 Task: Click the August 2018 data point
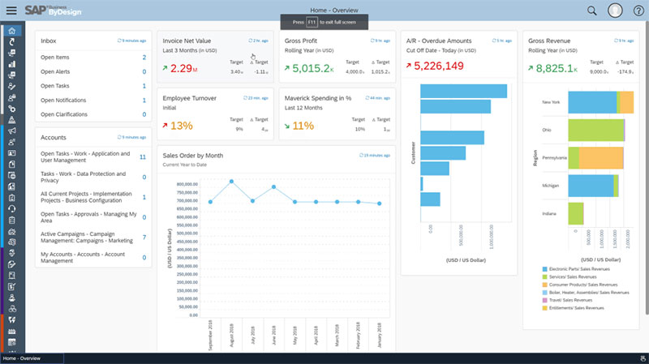point(231,181)
